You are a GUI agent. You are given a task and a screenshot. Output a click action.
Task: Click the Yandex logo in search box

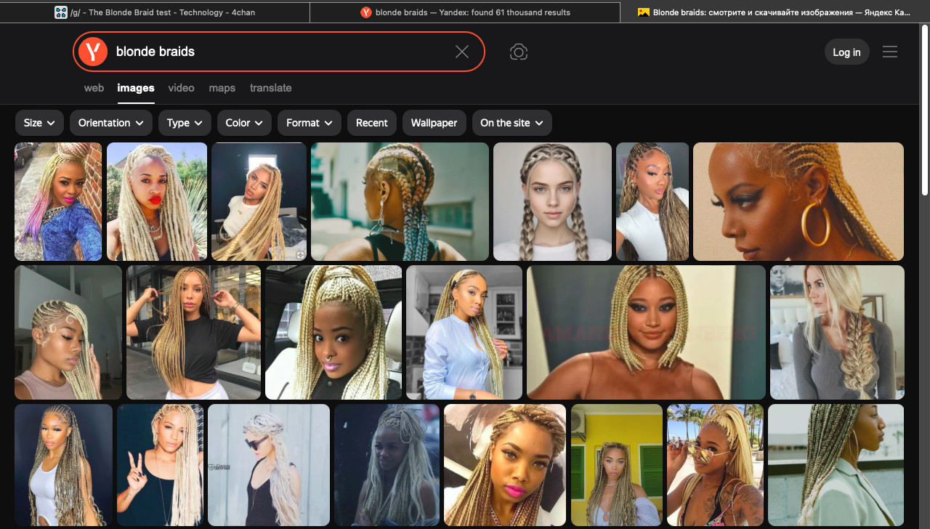click(x=93, y=52)
